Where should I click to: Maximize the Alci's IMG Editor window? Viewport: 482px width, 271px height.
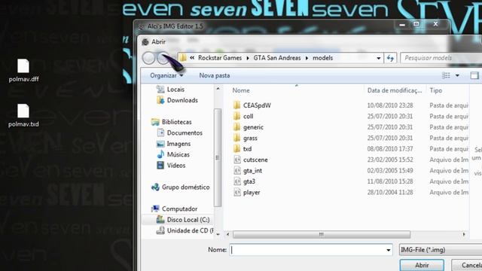point(416,24)
